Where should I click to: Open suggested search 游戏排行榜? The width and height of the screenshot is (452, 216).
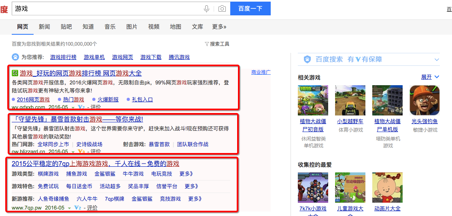point(63,57)
